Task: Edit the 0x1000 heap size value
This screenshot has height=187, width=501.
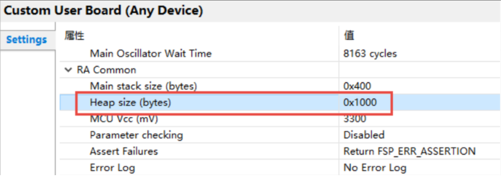Action: 360,103
